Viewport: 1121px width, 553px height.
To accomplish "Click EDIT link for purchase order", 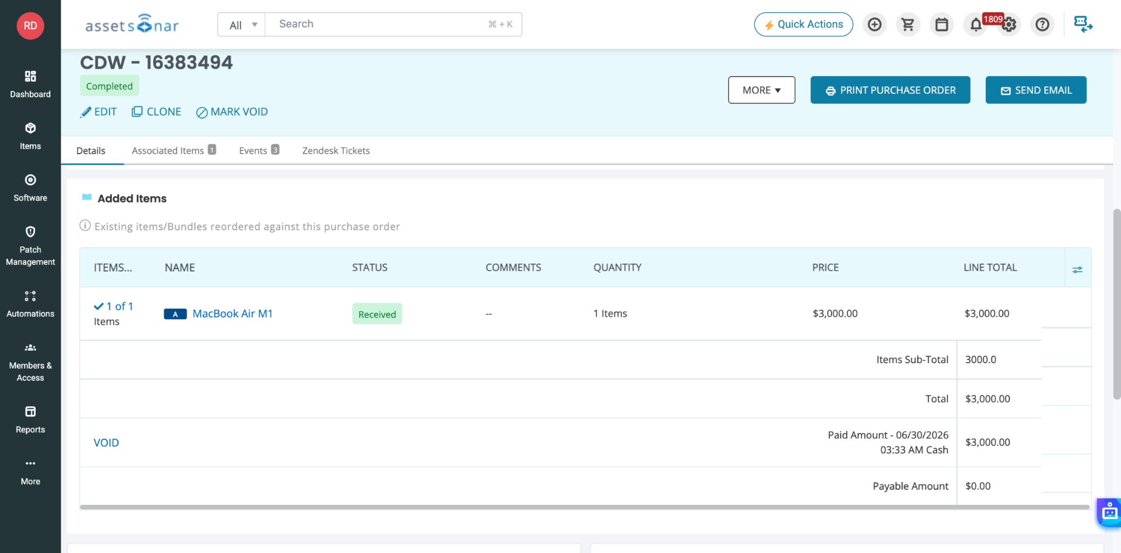I will [x=99, y=112].
